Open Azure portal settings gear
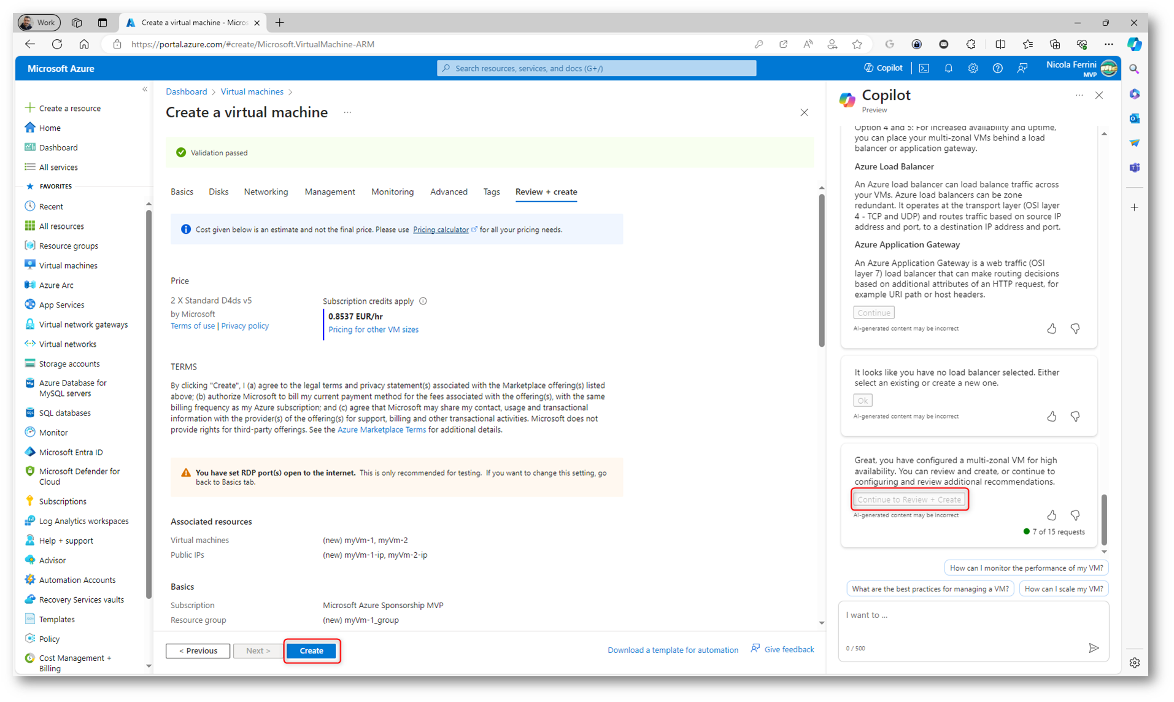The width and height of the screenshot is (1174, 702). (973, 68)
